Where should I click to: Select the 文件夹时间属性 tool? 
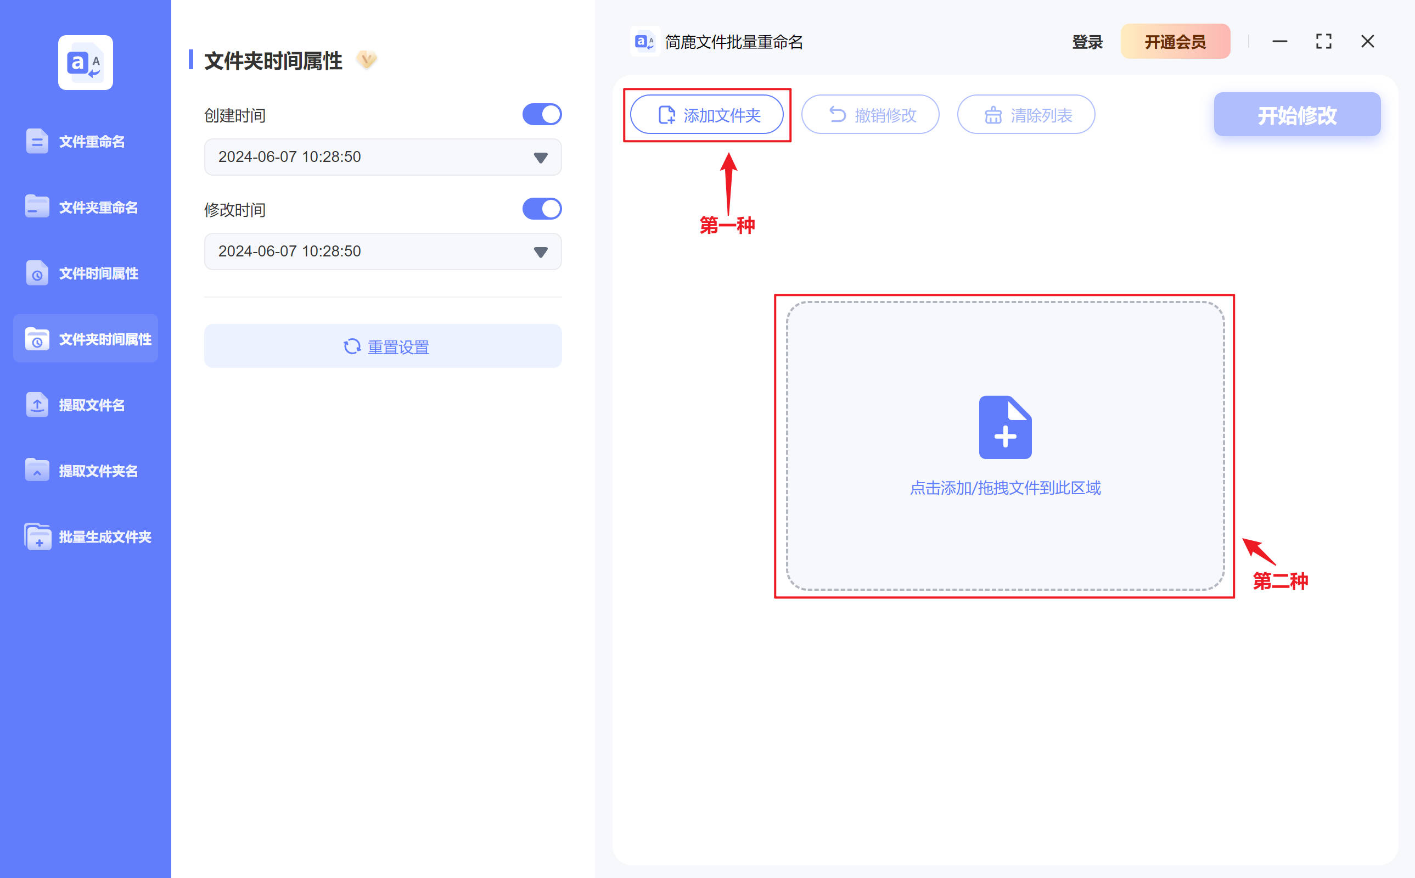tap(85, 339)
